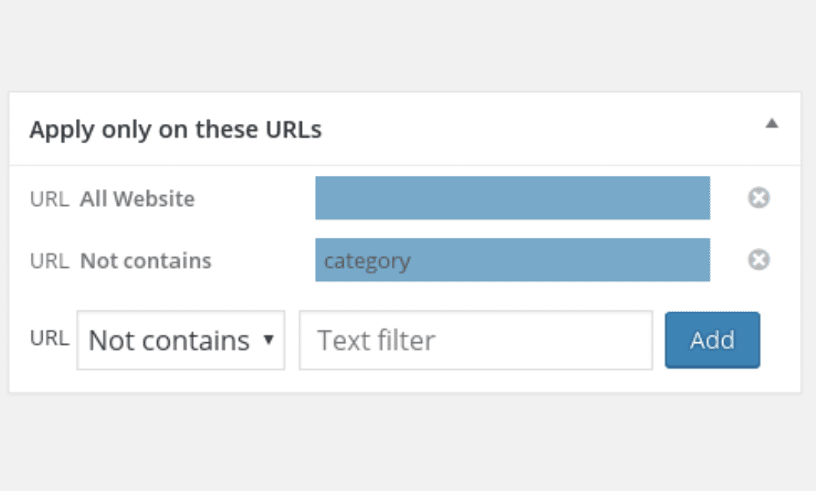This screenshot has width=816, height=491.
Task: Click the URL label next to the dropdown
Action: (50, 338)
